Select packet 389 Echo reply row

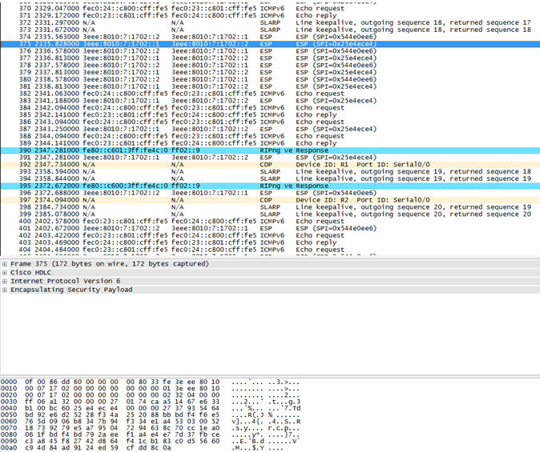point(270,143)
